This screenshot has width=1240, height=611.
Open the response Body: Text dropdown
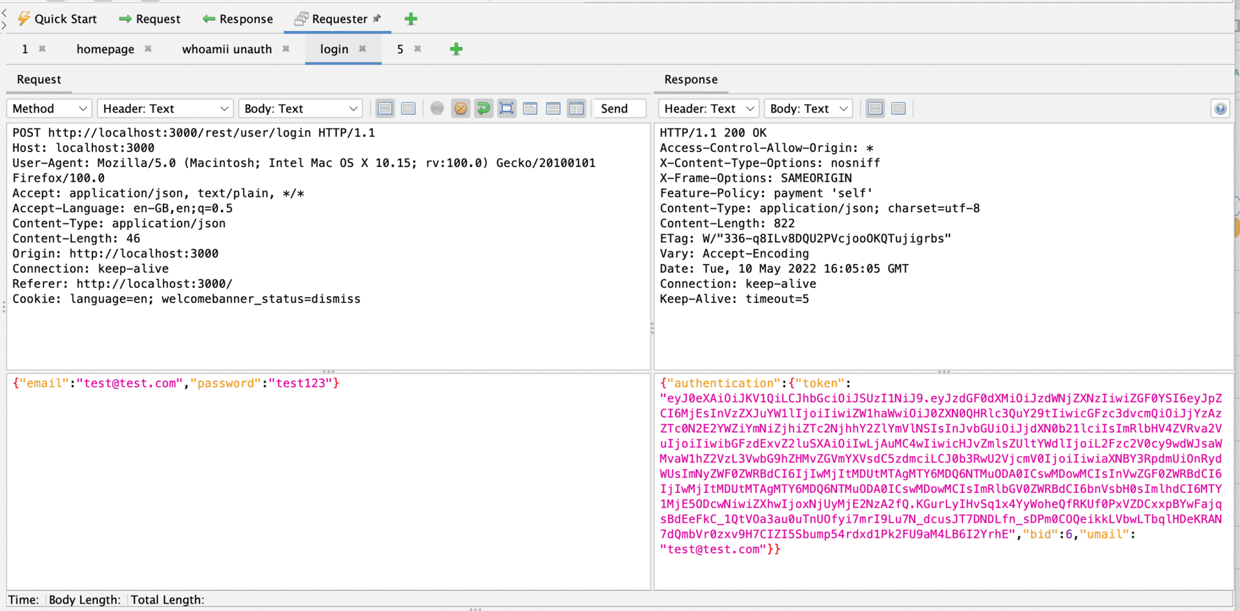[808, 108]
